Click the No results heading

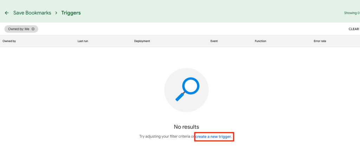(186, 127)
